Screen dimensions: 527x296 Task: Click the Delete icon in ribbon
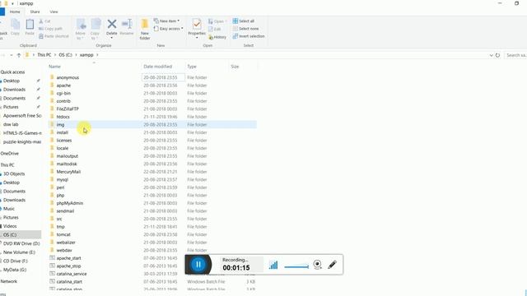point(112,27)
